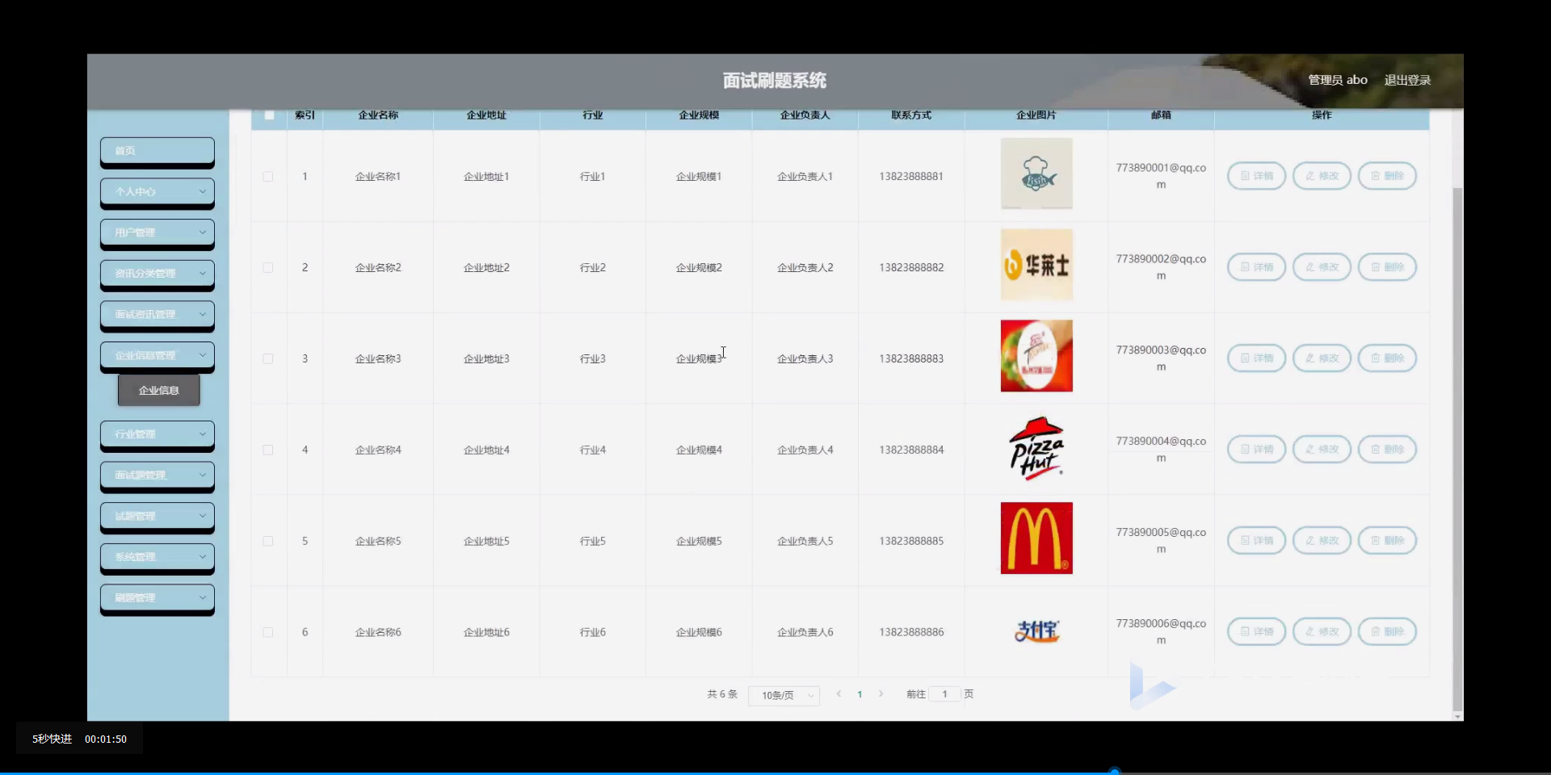View 详情 of 企业名称3
The image size is (1551, 775).
(x=1256, y=358)
